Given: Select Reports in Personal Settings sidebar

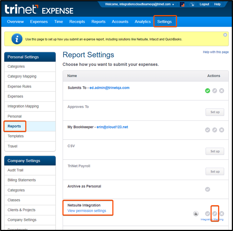Looking at the screenshot, I should 30,126.
